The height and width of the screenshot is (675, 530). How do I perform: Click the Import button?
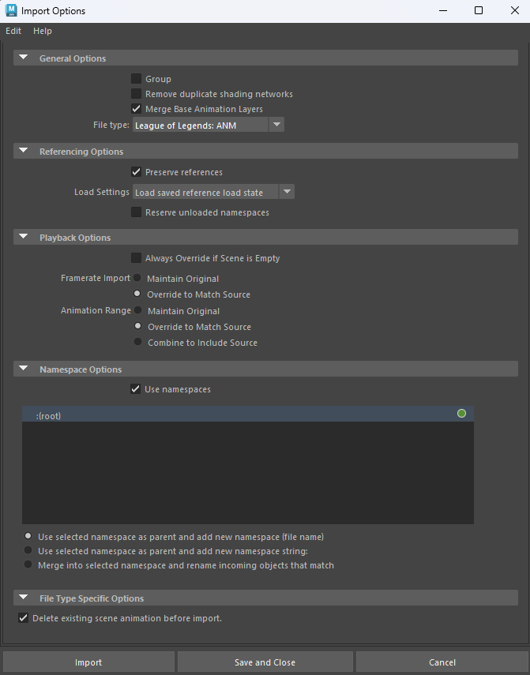88,662
